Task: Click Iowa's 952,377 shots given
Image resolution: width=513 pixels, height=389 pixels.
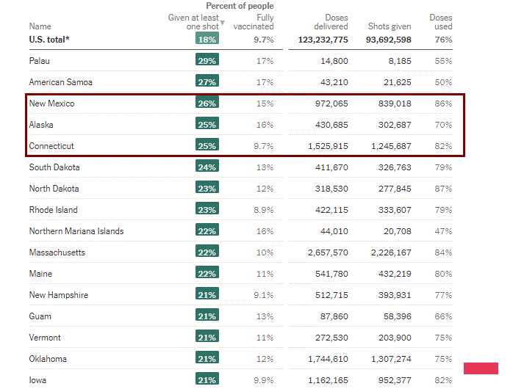Action: [x=395, y=380]
